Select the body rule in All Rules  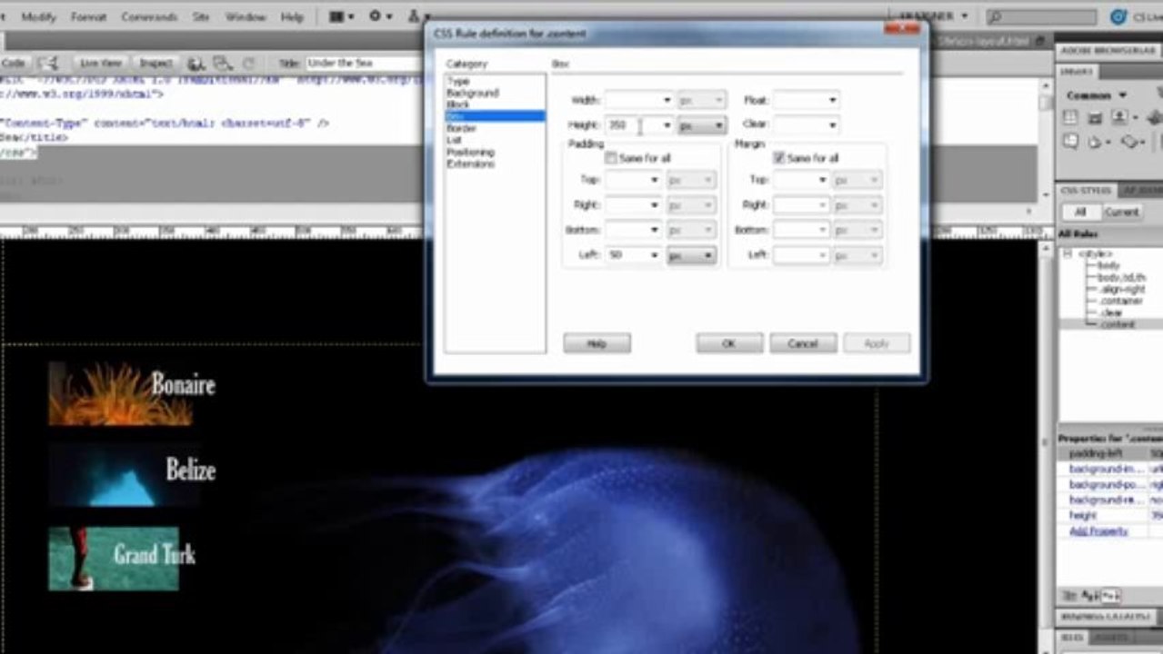pos(1108,265)
